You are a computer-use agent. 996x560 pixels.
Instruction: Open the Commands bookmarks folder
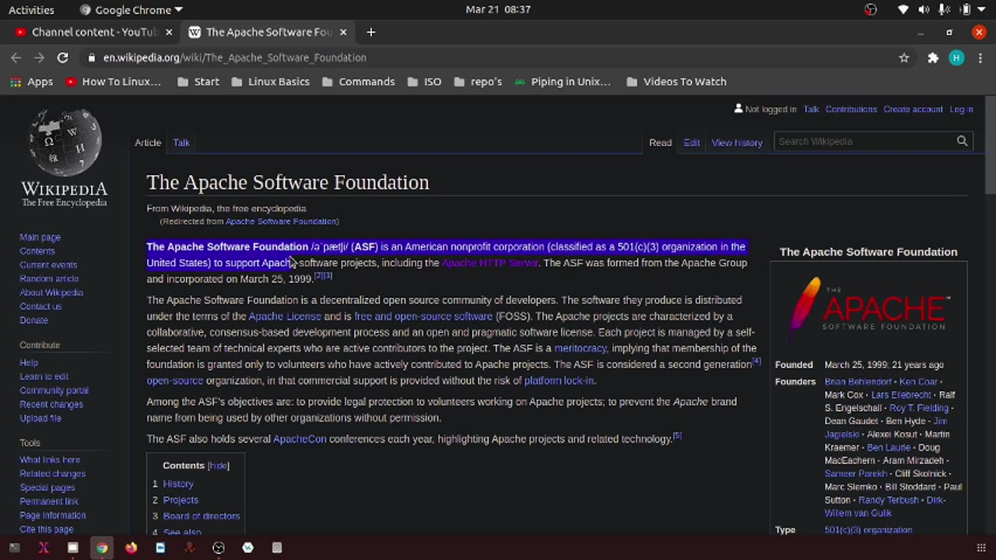click(x=359, y=82)
